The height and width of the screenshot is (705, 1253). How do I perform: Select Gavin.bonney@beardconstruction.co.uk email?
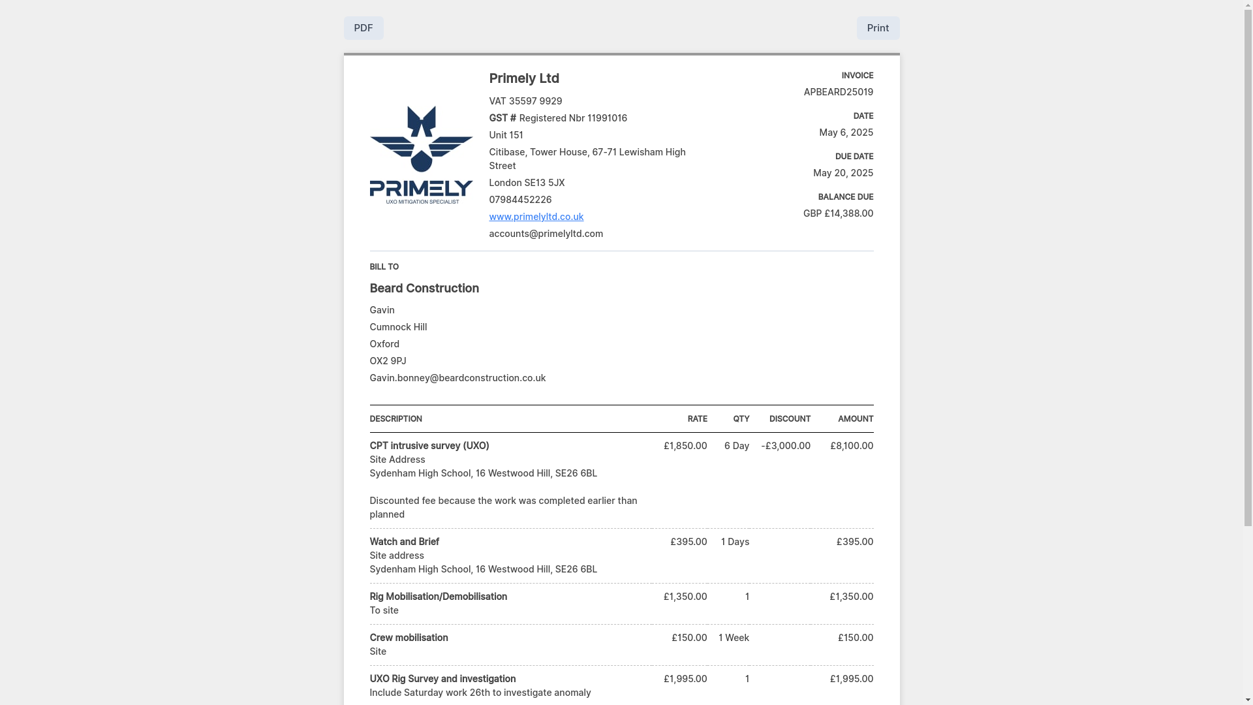pos(458,378)
